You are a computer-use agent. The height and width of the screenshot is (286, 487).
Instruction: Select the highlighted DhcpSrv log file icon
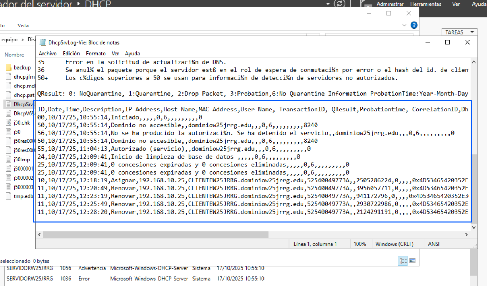tap(9, 104)
